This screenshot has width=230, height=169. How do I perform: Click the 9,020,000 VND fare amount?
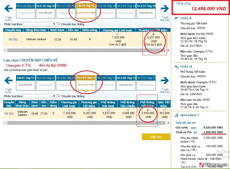coord(213,127)
